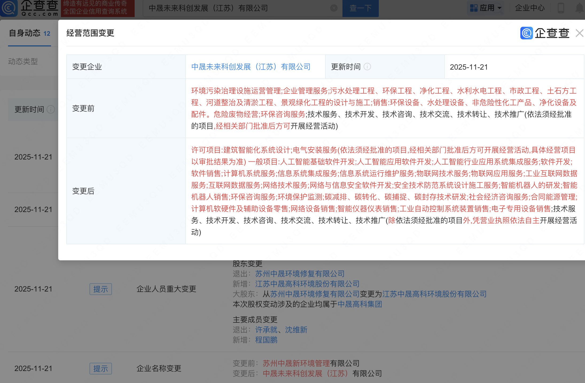Open 程国鹏's profile link

pos(266,340)
